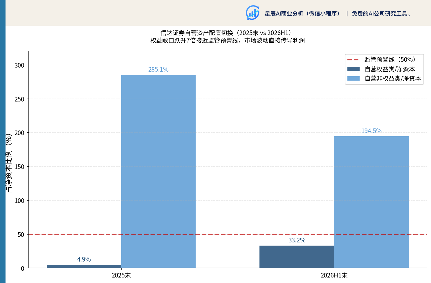This screenshot has width=431, height=283.
Task: Select the 2025末 equity dark blue bar
Action: pyautogui.click(x=84, y=266)
